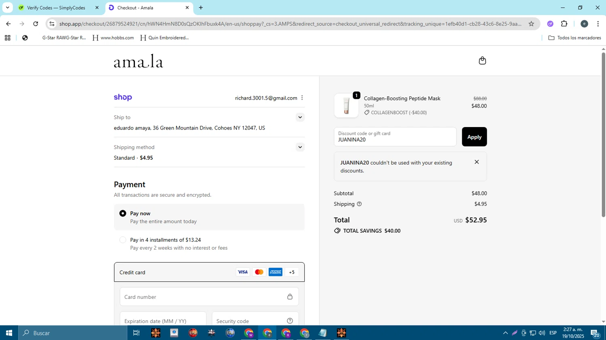Open Quin Embroidered bookmark

click(x=164, y=38)
